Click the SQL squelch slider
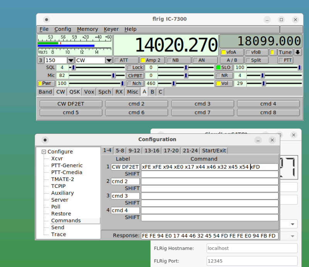The image size is (309, 267). 97,68
